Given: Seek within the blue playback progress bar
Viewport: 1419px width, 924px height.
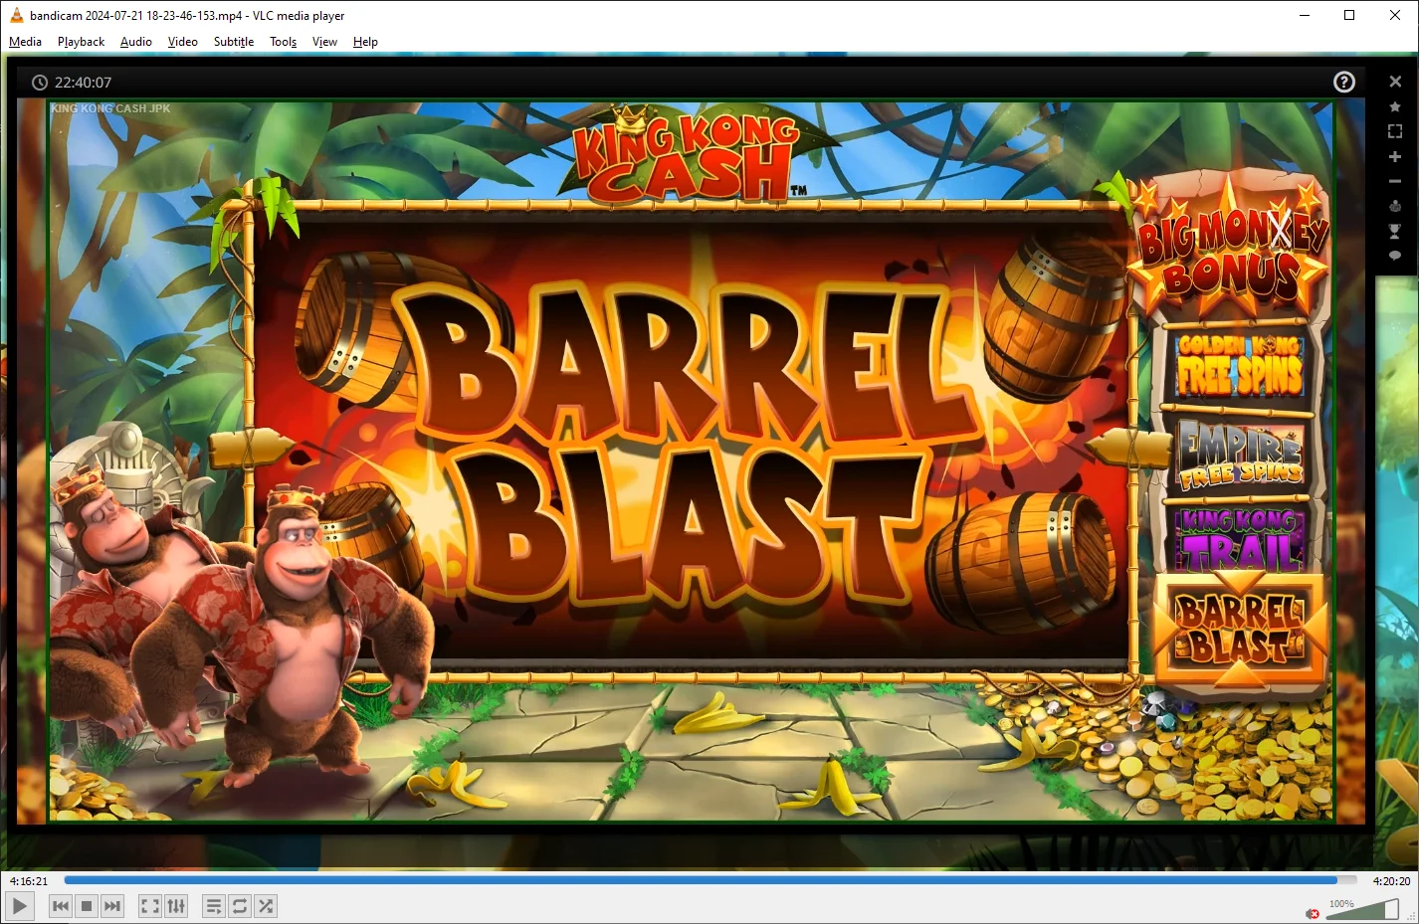Looking at the screenshot, I should pyautogui.click(x=710, y=880).
